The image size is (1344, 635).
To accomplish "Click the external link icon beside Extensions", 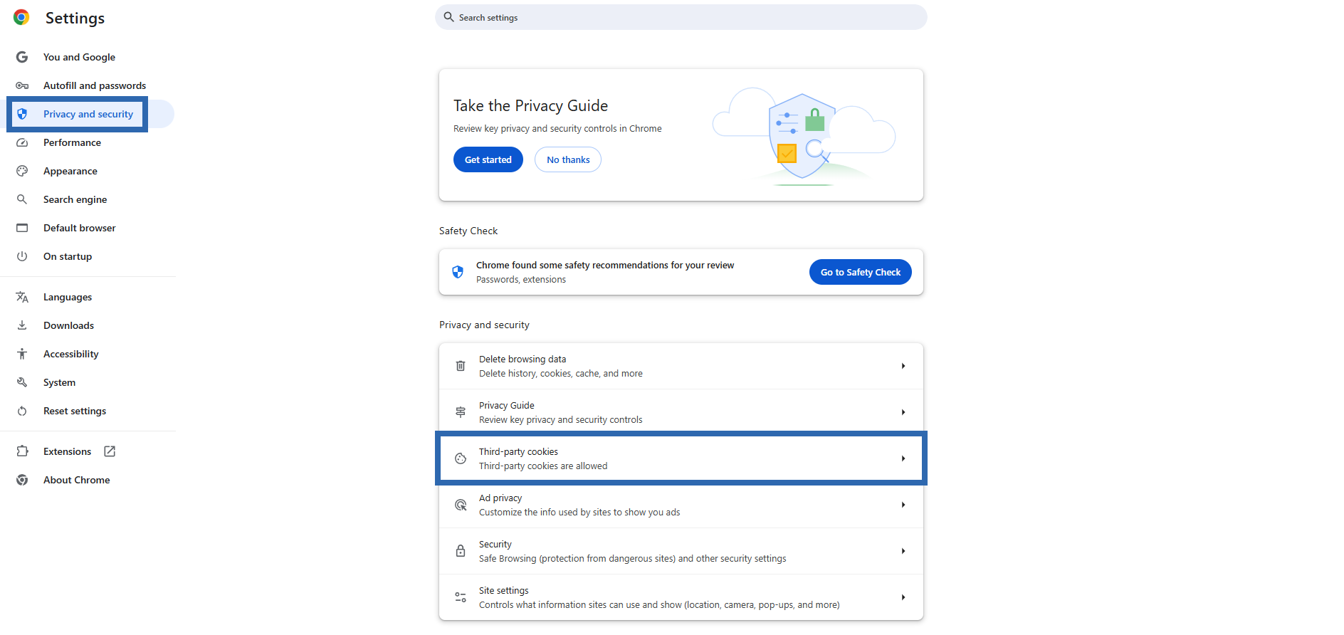I will tap(110, 451).
